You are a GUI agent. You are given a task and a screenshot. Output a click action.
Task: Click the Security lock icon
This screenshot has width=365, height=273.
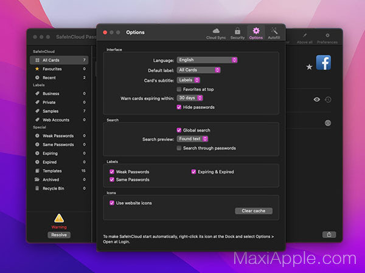237,31
